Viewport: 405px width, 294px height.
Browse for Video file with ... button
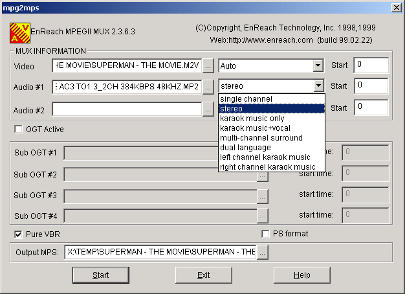tap(208, 65)
